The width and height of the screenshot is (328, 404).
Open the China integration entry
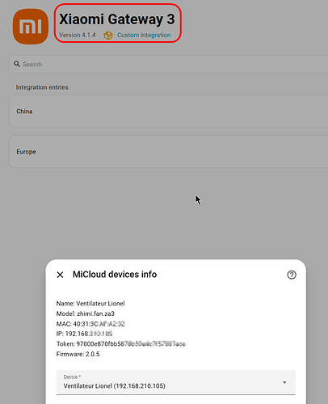point(169,112)
